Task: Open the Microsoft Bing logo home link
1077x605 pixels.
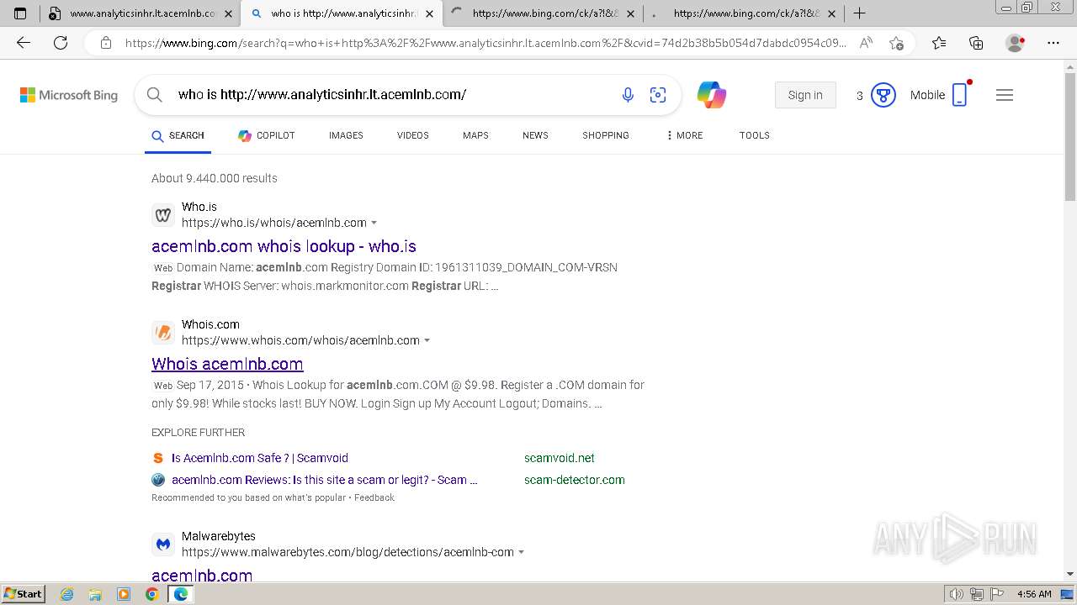Action: [x=69, y=95]
